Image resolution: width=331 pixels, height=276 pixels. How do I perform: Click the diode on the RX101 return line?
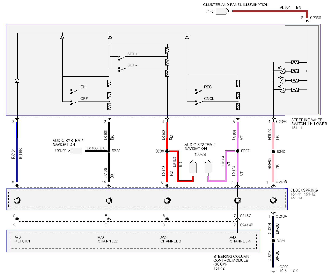coord(17,81)
